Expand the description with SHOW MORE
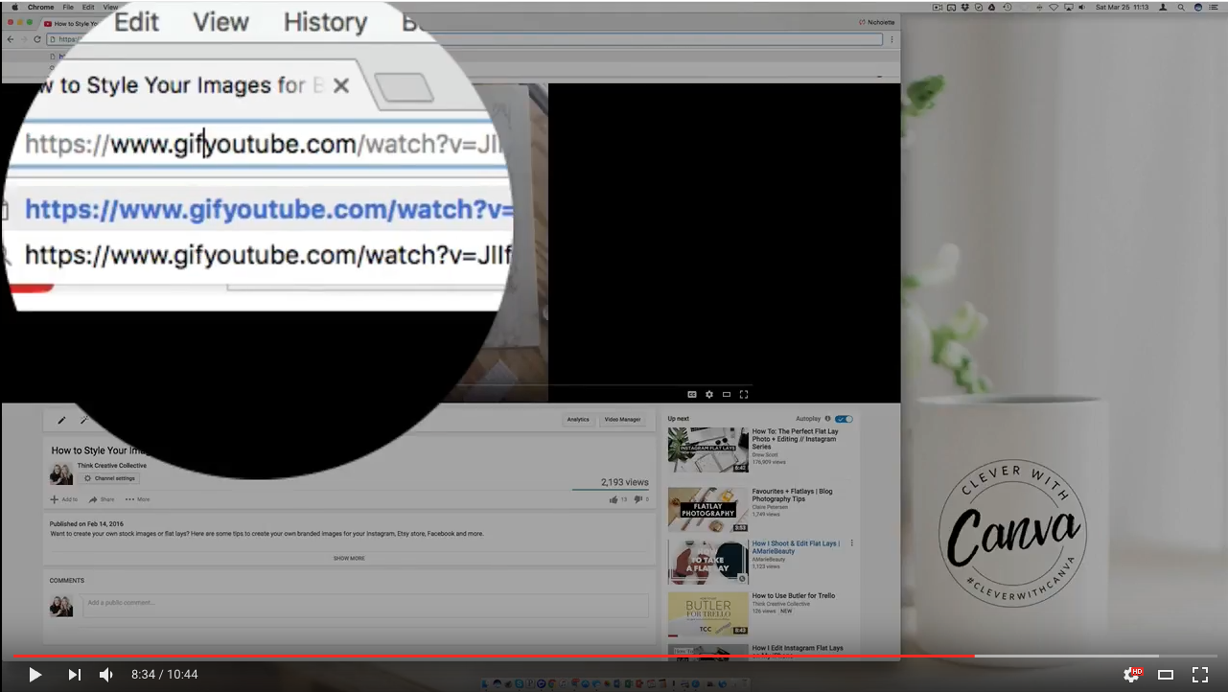 [349, 558]
